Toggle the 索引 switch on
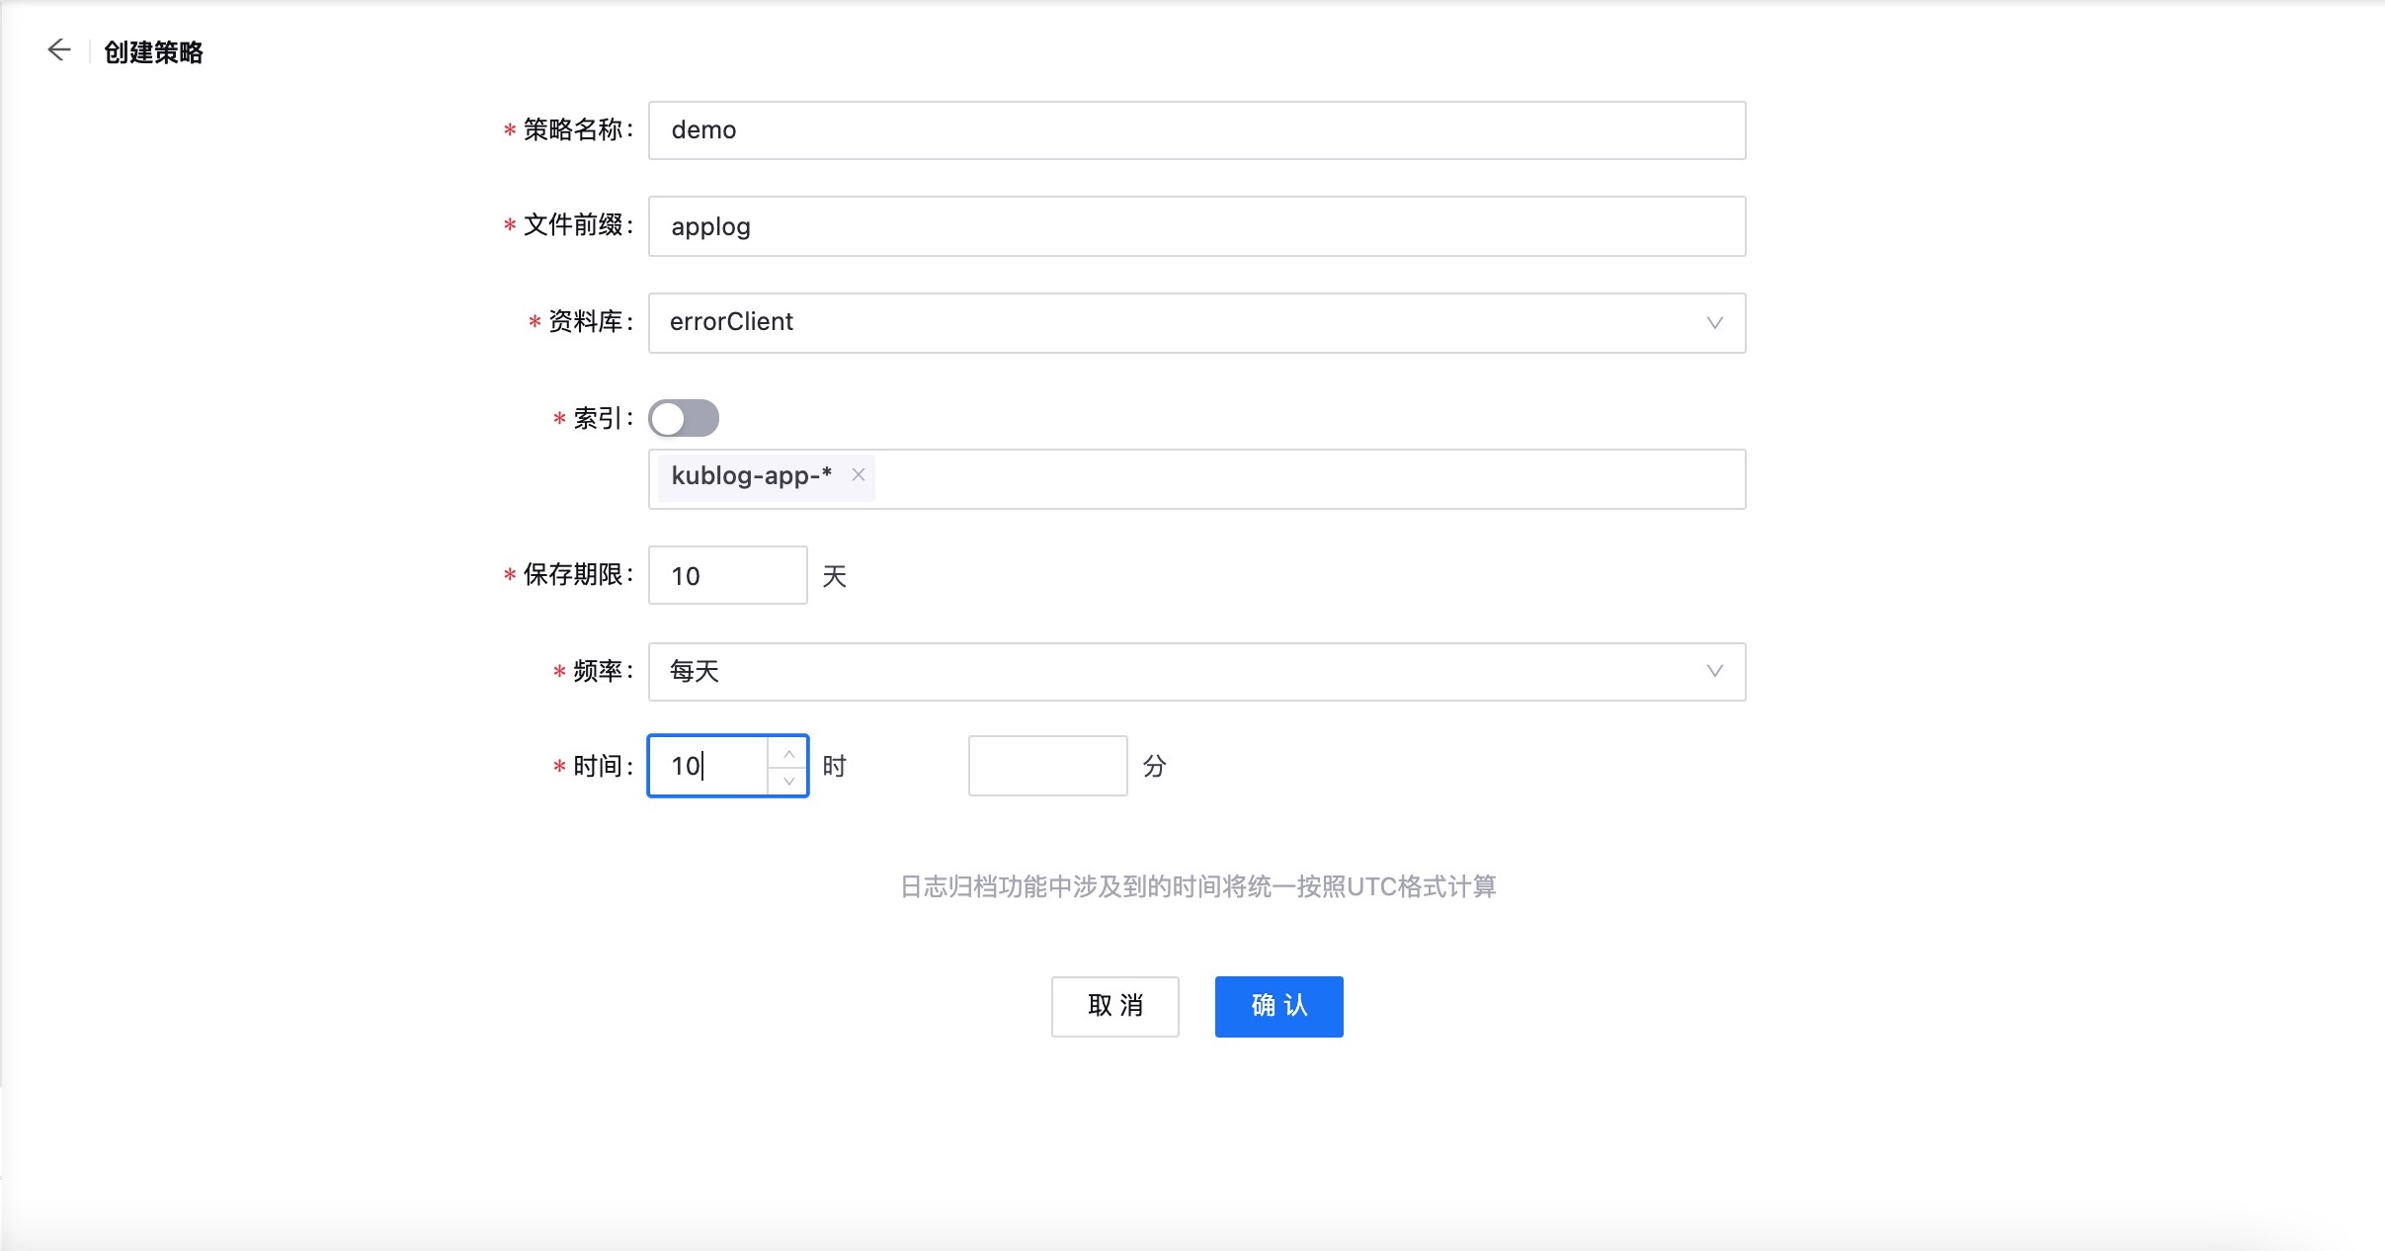This screenshot has width=2385, height=1251. pyautogui.click(x=684, y=418)
